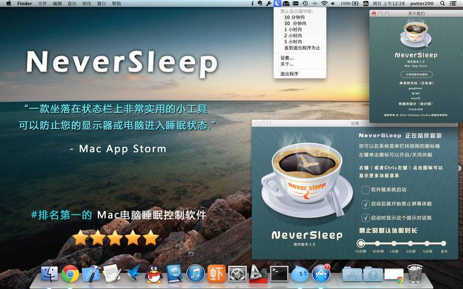Viewport: 463px width, 289px height.
Task: Open the 编辑 menu
Action: (57, 3)
